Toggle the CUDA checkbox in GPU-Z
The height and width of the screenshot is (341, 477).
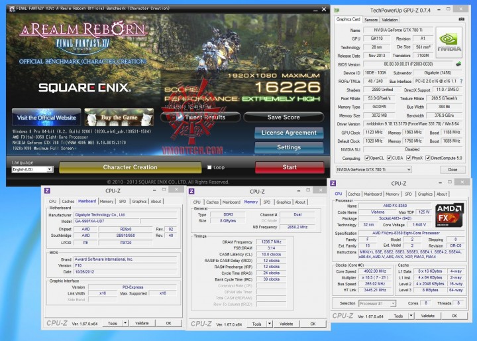(389, 158)
